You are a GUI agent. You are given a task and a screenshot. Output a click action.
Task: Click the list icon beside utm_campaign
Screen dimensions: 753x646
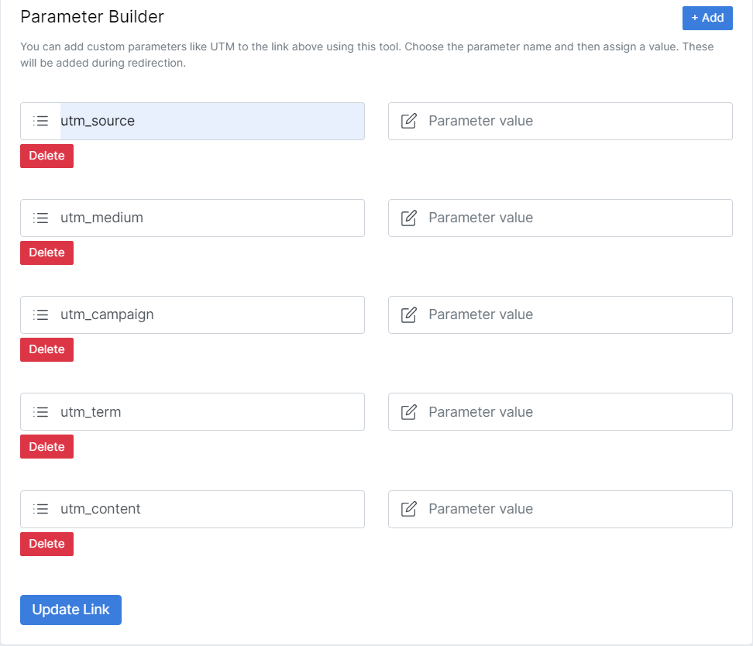coord(40,314)
